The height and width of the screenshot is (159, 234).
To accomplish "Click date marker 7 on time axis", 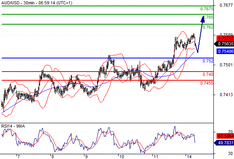I will click(x=18, y=157).
